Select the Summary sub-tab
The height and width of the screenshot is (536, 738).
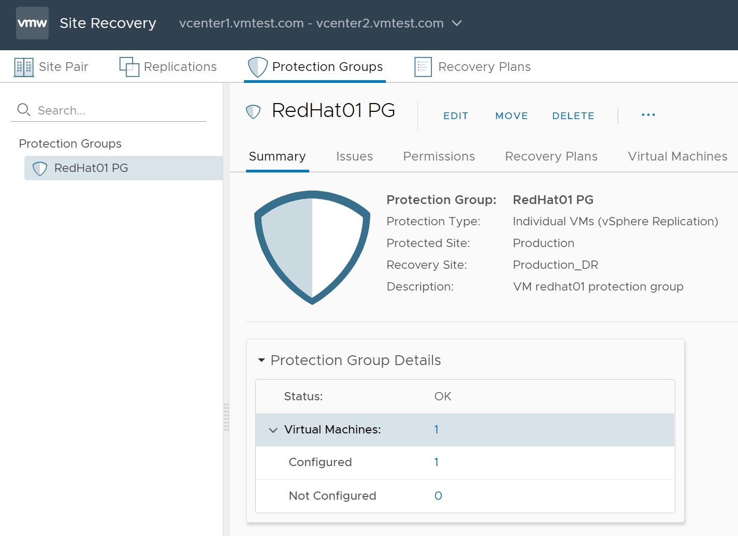(x=277, y=156)
